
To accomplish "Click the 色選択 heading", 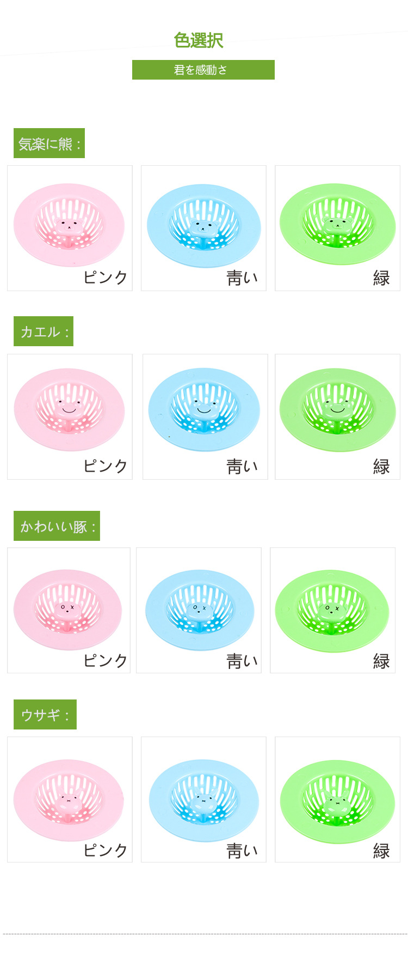I will (x=199, y=40).
